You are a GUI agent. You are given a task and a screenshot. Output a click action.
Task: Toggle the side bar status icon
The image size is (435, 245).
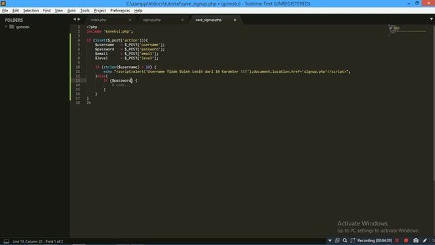6,241
